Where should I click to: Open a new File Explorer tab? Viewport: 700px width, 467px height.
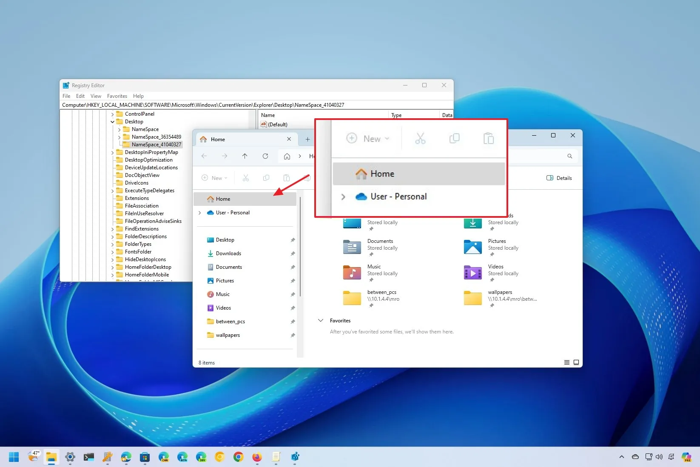click(x=307, y=139)
